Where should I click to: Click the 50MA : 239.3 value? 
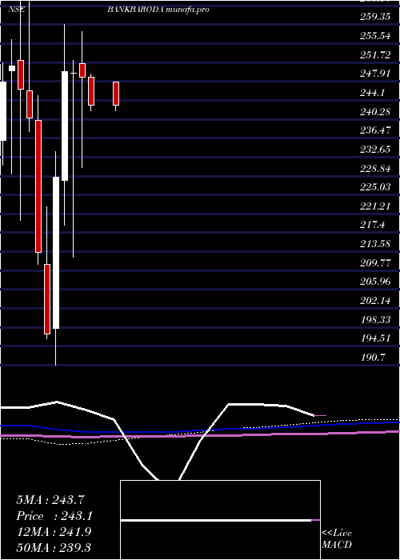point(54,548)
